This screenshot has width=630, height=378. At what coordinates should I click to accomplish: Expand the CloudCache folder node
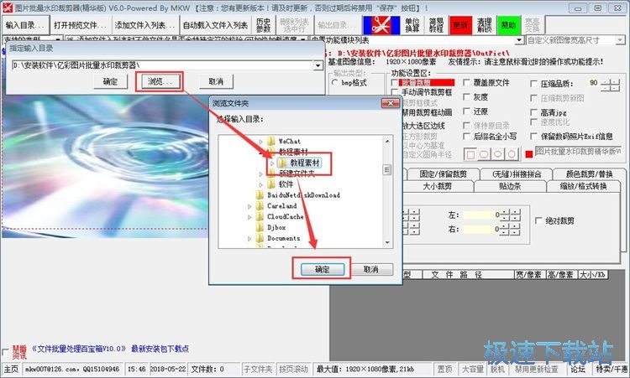coord(249,217)
